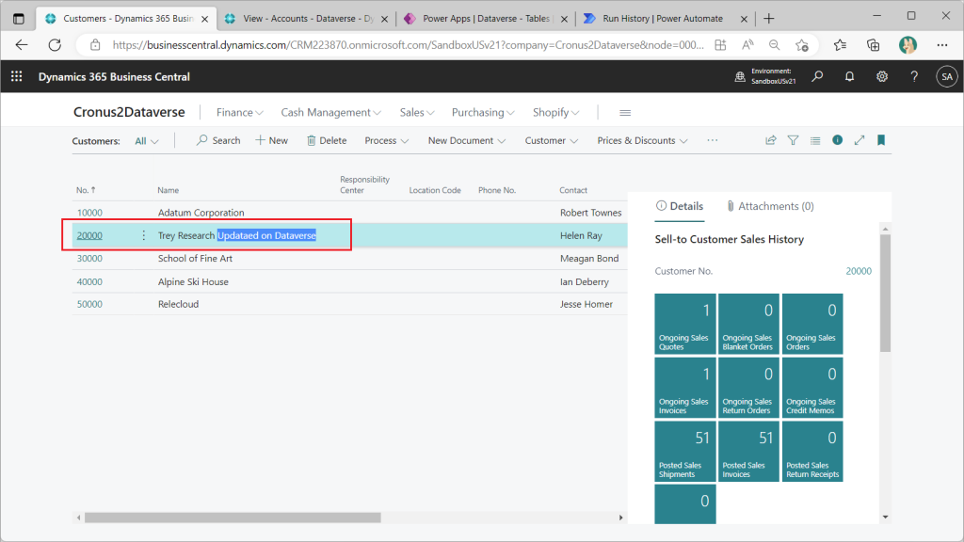Open Customer No. 20000 in FactBox
Image resolution: width=964 pixels, height=542 pixels.
[x=859, y=271]
